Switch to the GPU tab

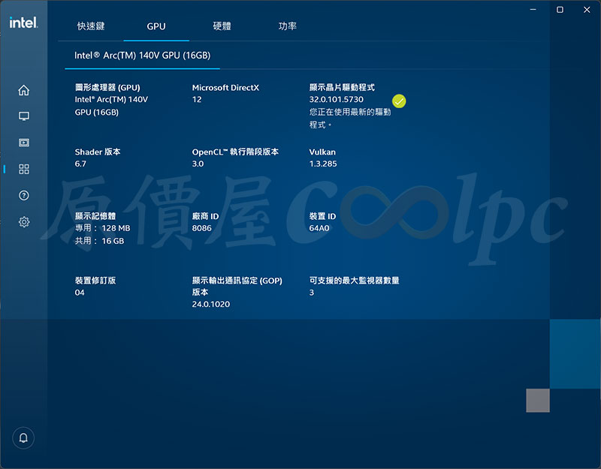156,26
